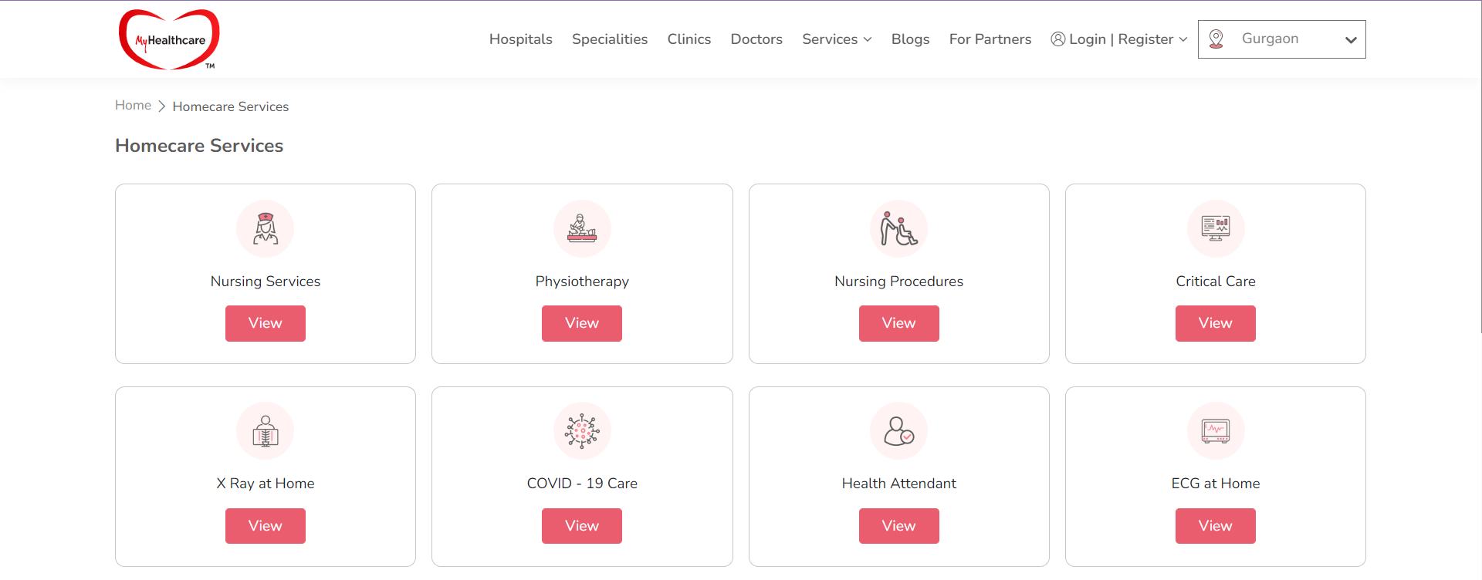
Task: Click the Nursing Services nurse icon
Action: [x=266, y=228]
